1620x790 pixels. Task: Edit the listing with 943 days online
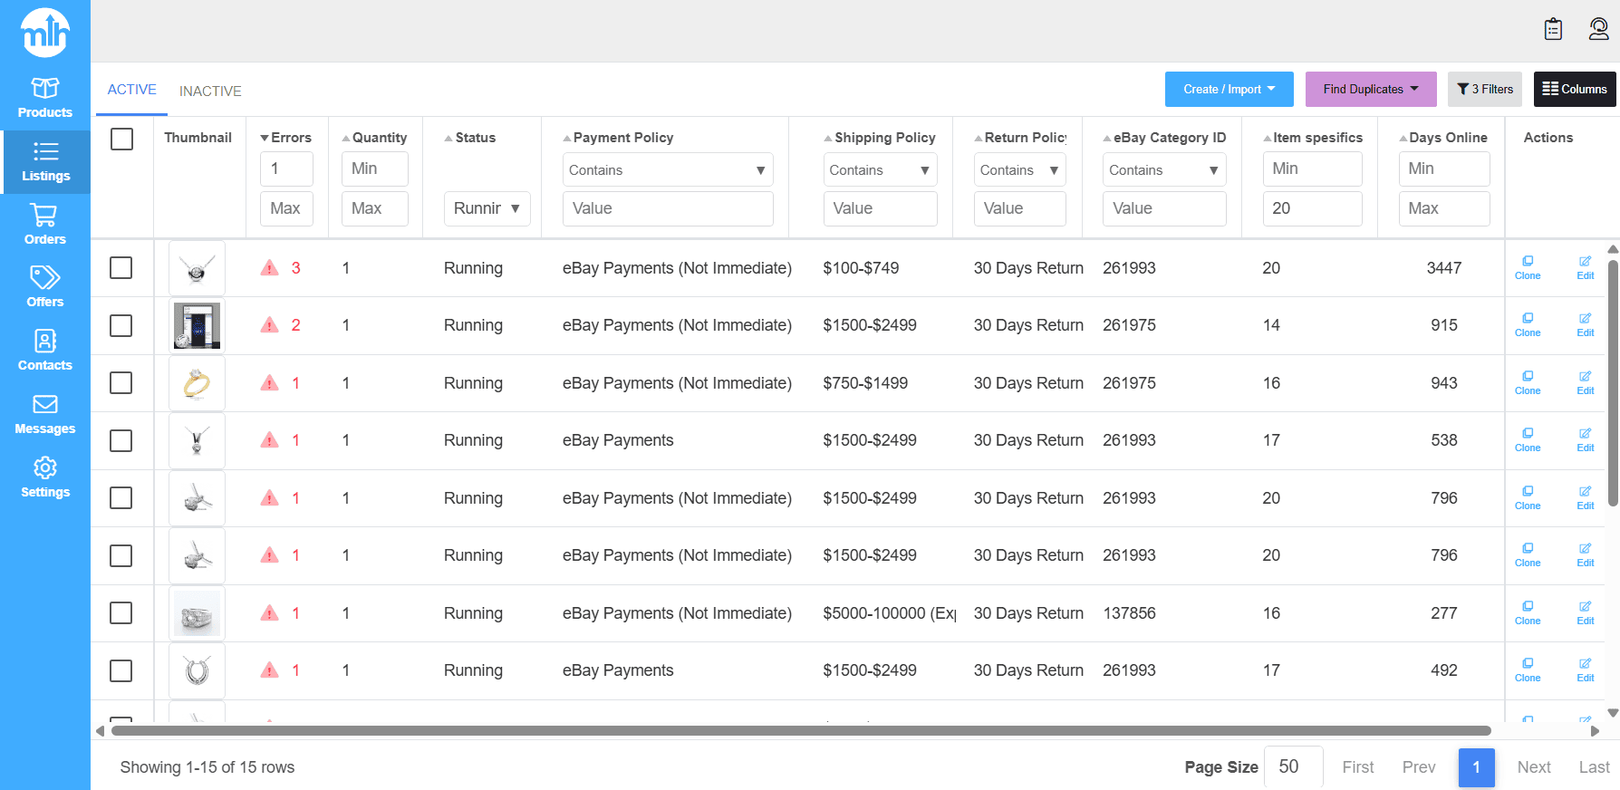(1586, 383)
